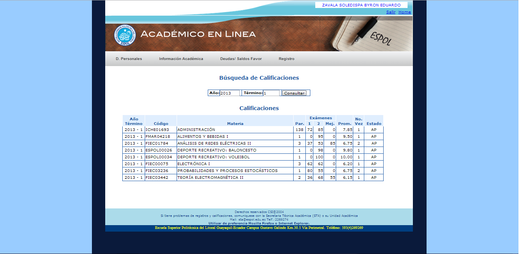The width and height of the screenshot is (520, 254).
Task: Click the Materia column header
Action: click(x=235, y=123)
